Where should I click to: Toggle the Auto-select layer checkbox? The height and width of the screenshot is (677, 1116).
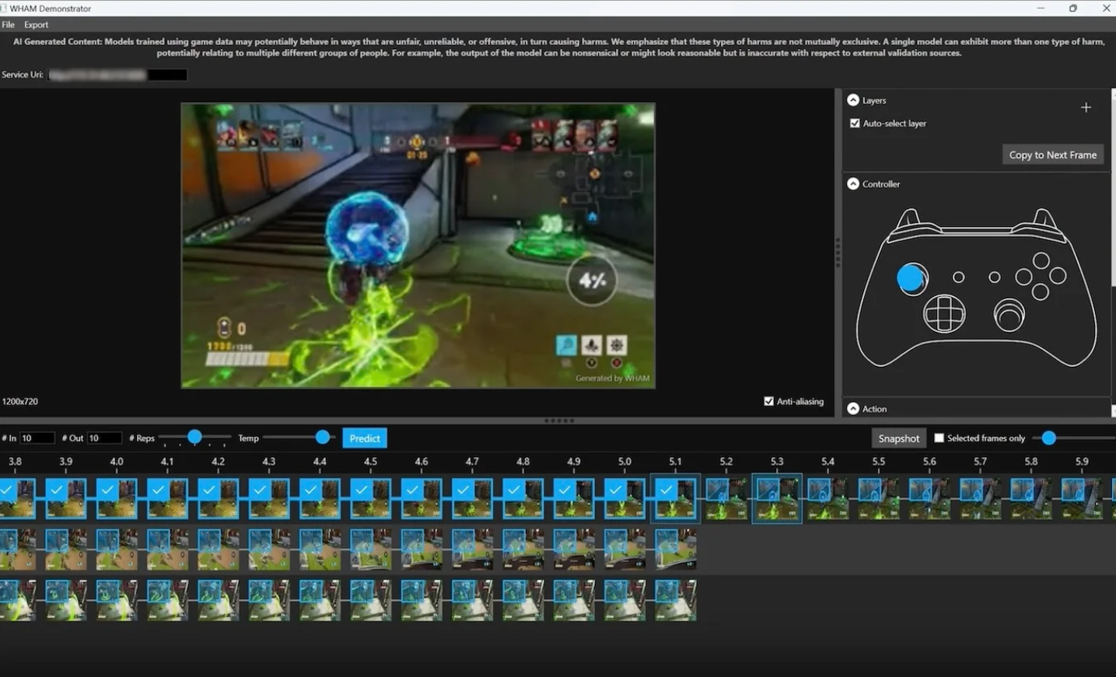click(855, 123)
